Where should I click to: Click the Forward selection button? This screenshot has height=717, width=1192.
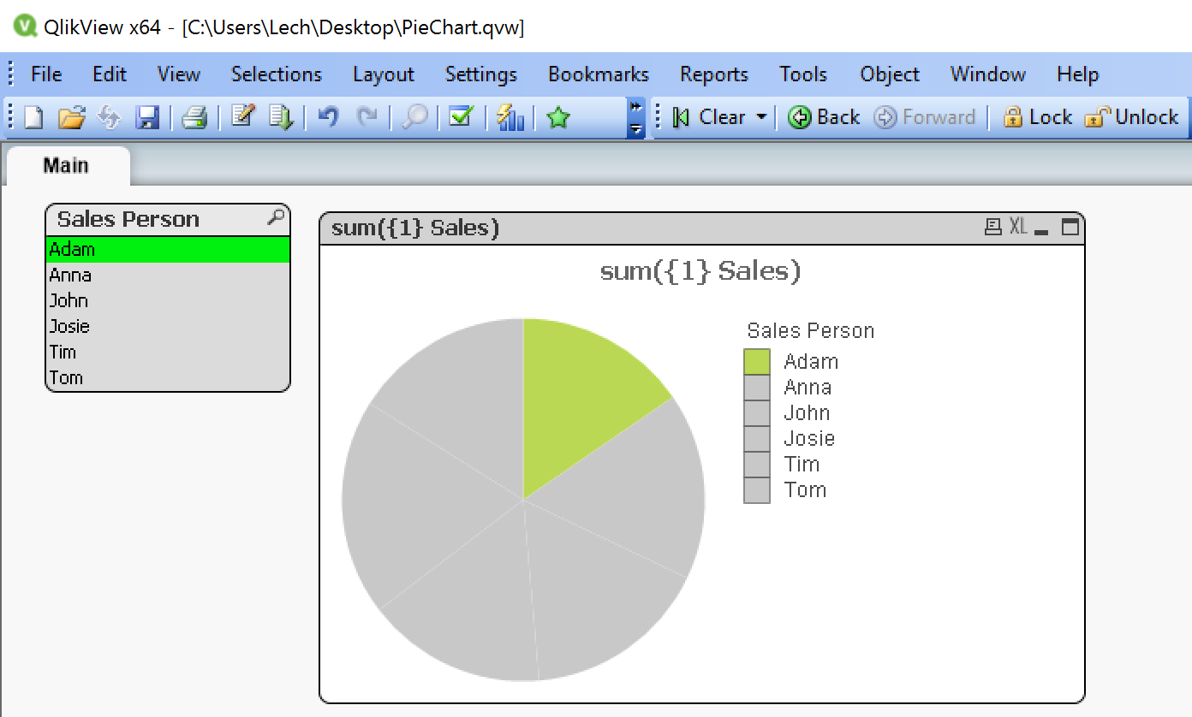pyautogui.click(x=925, y=117)
